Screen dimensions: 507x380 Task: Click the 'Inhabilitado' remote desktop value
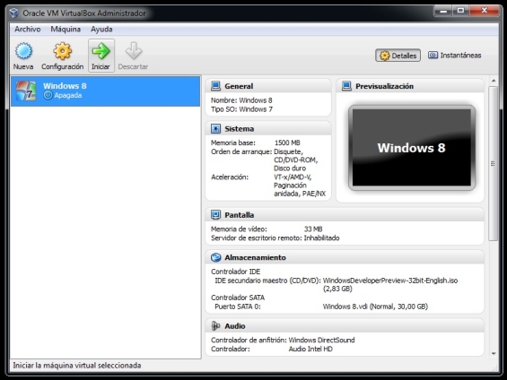click(x=322, y=237)
